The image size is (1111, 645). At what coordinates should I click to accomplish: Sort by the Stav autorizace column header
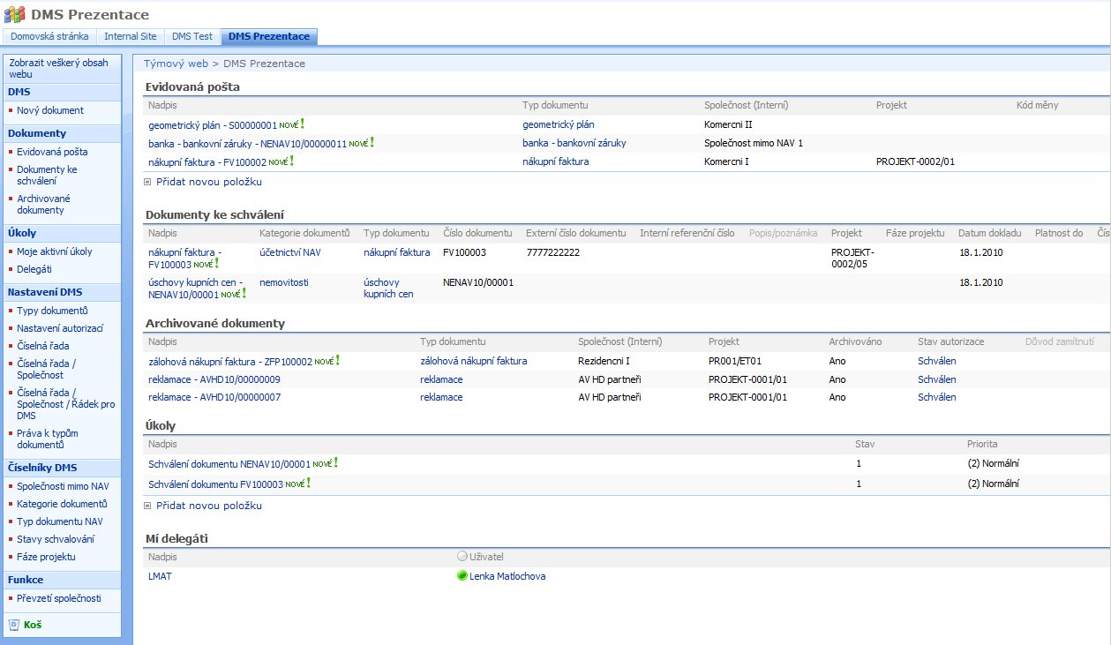point(950,341)
